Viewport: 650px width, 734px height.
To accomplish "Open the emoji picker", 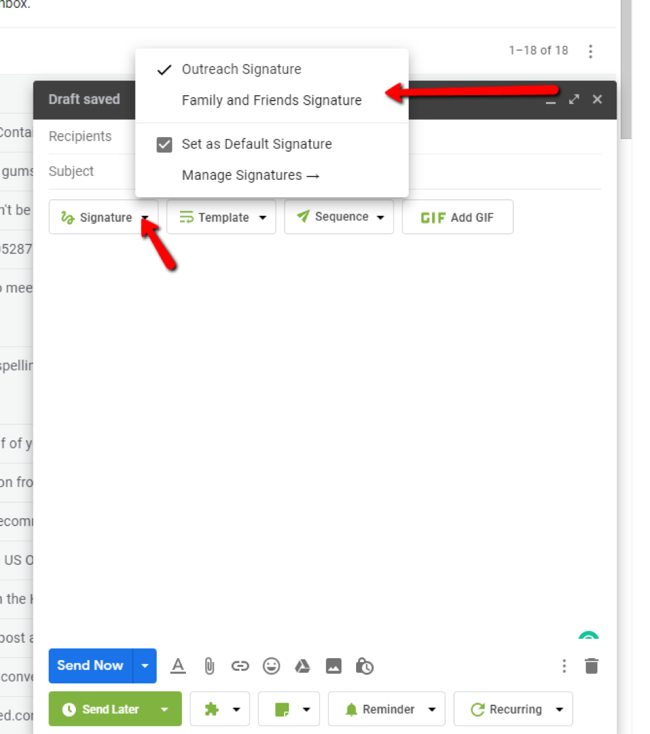I will [271, 666].
